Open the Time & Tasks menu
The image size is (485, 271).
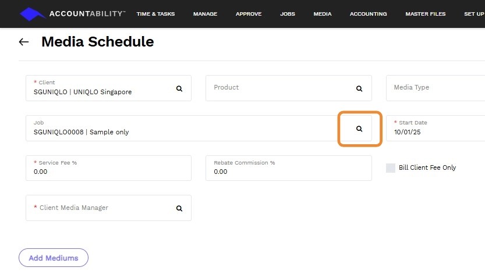[x=155, y=14]
